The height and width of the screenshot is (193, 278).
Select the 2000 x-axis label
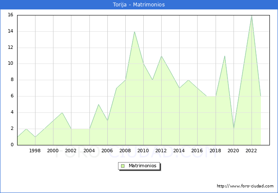point(53,151)
